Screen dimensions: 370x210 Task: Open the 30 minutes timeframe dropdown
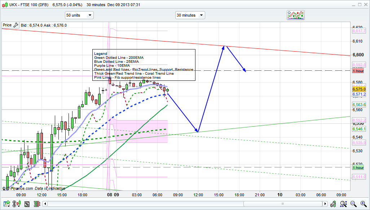pyautogui.click(x=190, y=15)
